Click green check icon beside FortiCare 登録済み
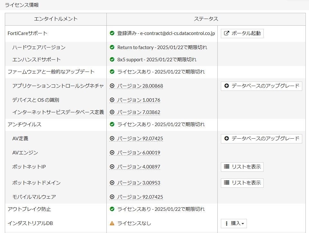This screenshot has width=309, height=233. [112, 33]
